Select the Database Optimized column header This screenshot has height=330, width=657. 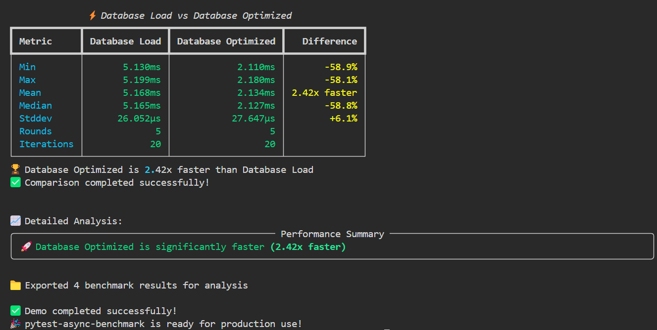pyautogui.click(x=226, y=41)
